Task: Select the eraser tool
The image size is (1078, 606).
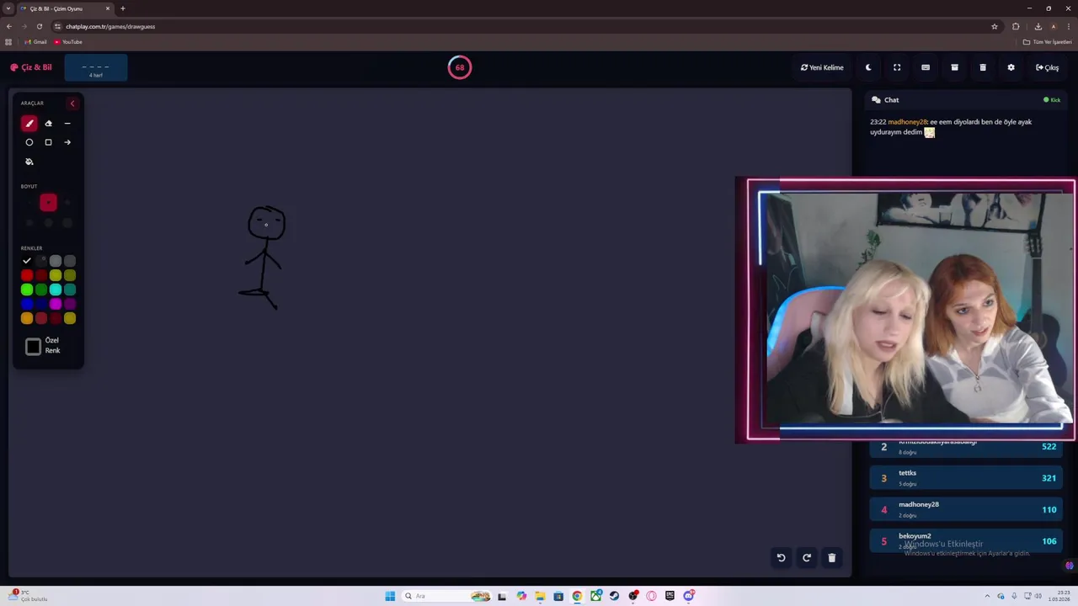Action: (x=48, y=124)
